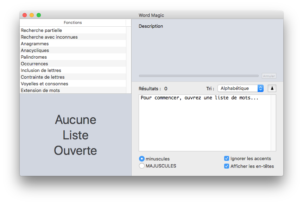The height and width of the screenshot is (204, 303).
Task: Select Extension de mots function
Action: point(40,91)
